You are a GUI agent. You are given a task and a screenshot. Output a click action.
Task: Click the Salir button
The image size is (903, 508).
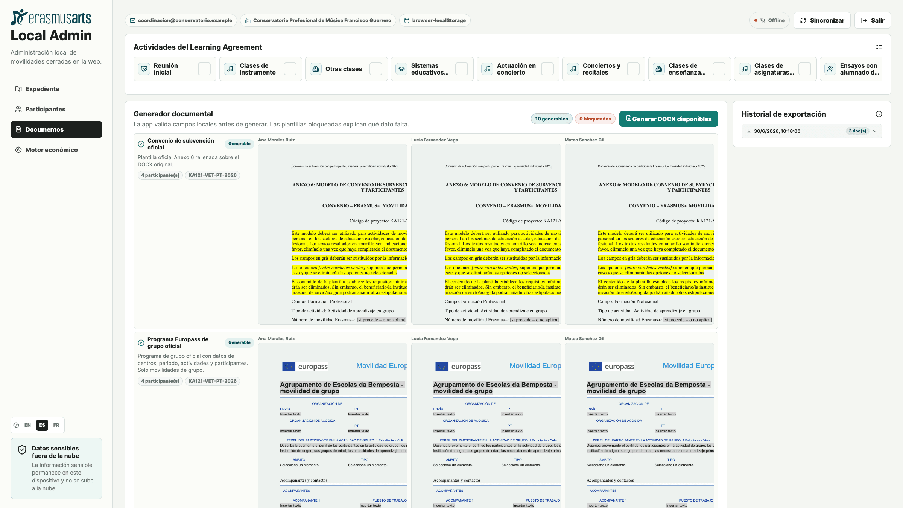point(873,20)
